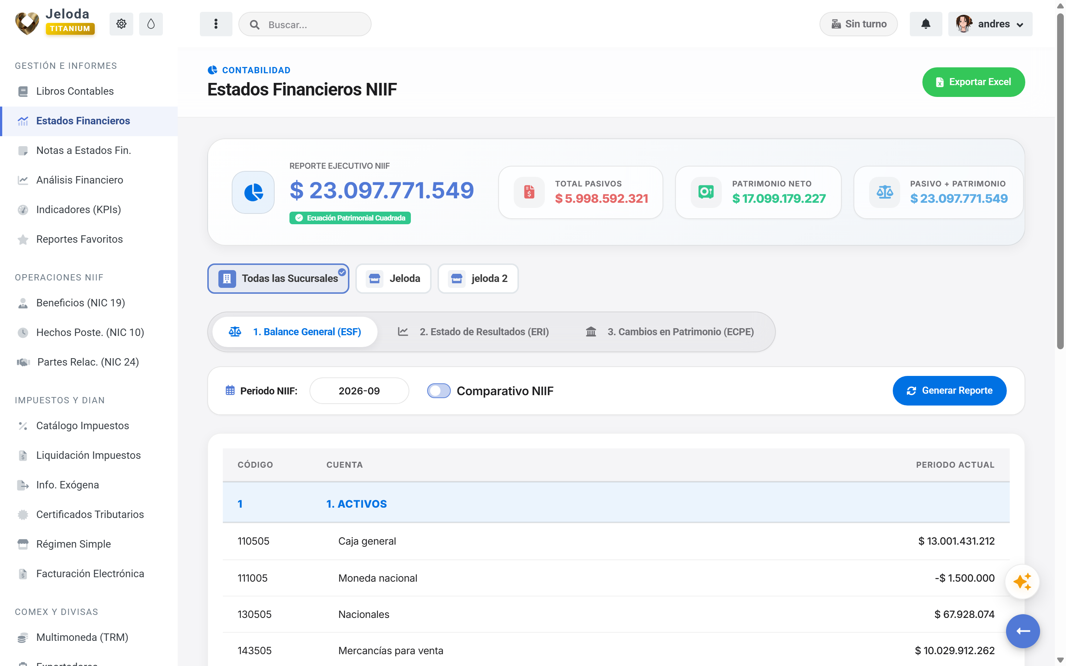The height and width of the screenshot is (666, 1066).
Task: Click the Sin turno button
Action: [x=858, y=24]
